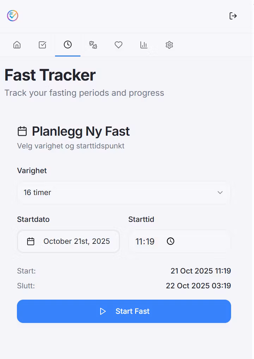Open the tasks checkmark tab
Image resolution: width=254 pixels, height=359 pixels.
(x=42, y=45)
